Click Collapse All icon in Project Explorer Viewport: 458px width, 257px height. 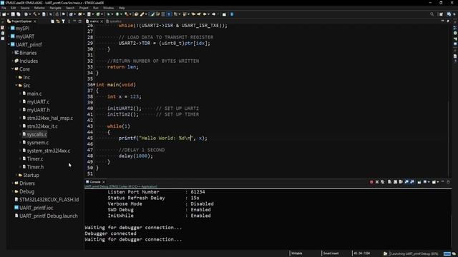pyautogui.click(x=52, y=21)
